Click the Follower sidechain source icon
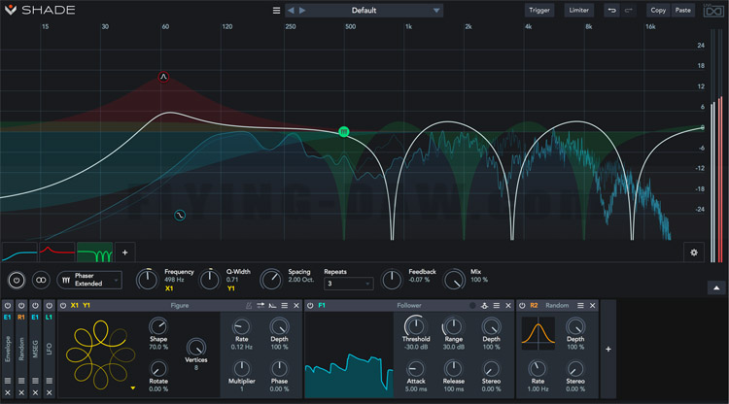 (x=484, y=306)
